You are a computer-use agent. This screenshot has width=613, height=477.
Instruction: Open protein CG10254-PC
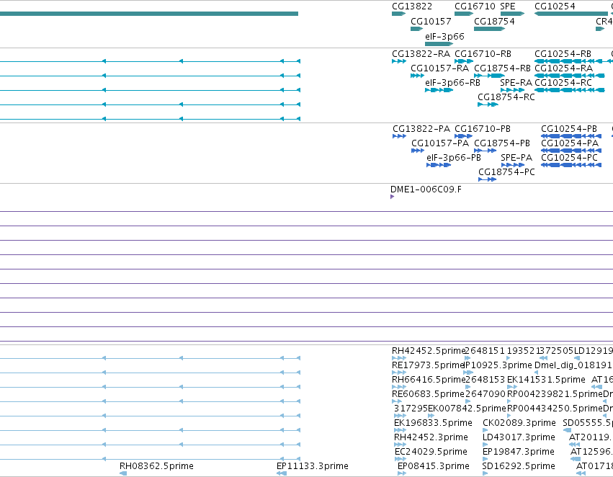570,158
